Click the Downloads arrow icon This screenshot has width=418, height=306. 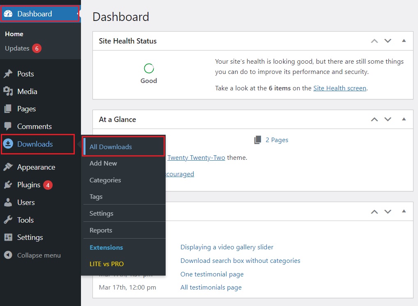click(8, 144)
